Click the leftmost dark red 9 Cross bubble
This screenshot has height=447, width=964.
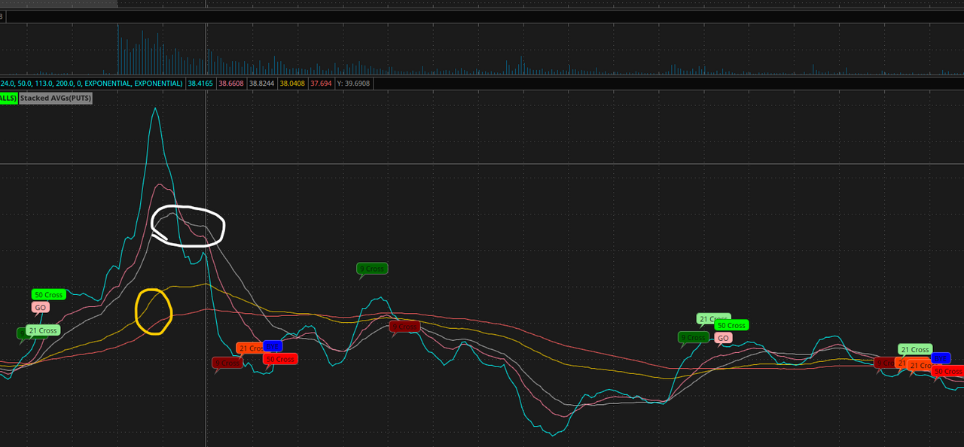pos(227,363)
